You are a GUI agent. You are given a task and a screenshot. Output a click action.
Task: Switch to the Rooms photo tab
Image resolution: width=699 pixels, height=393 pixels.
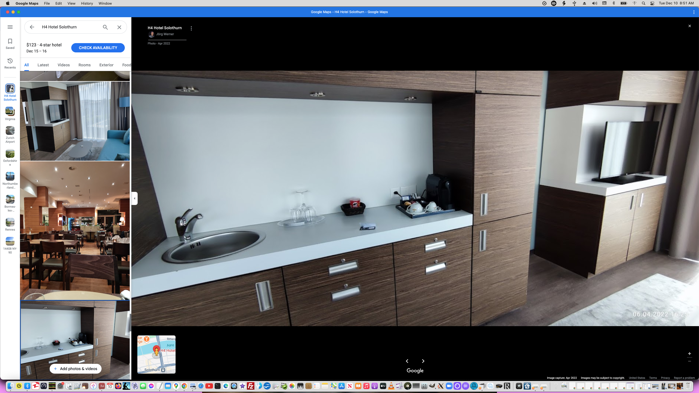[x=84, y=65]
